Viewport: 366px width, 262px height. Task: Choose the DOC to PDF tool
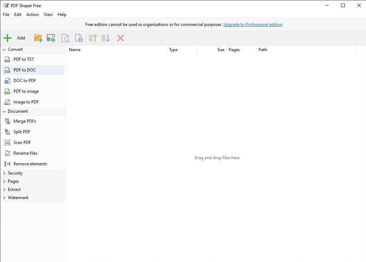tap(33, 81)
